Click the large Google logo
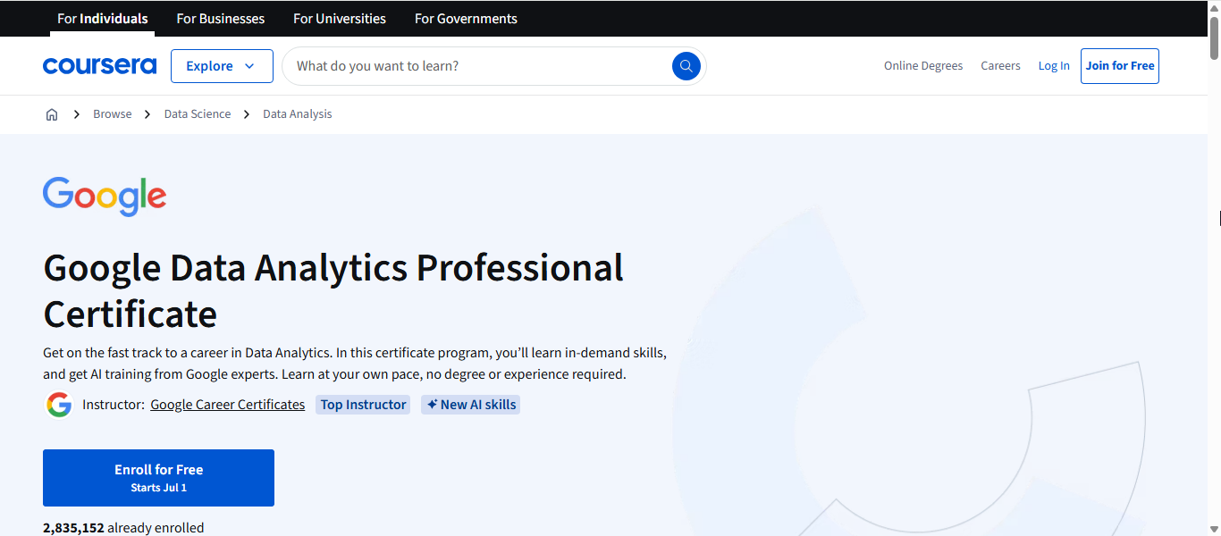The image size is (1221, 536). [105, 197]
